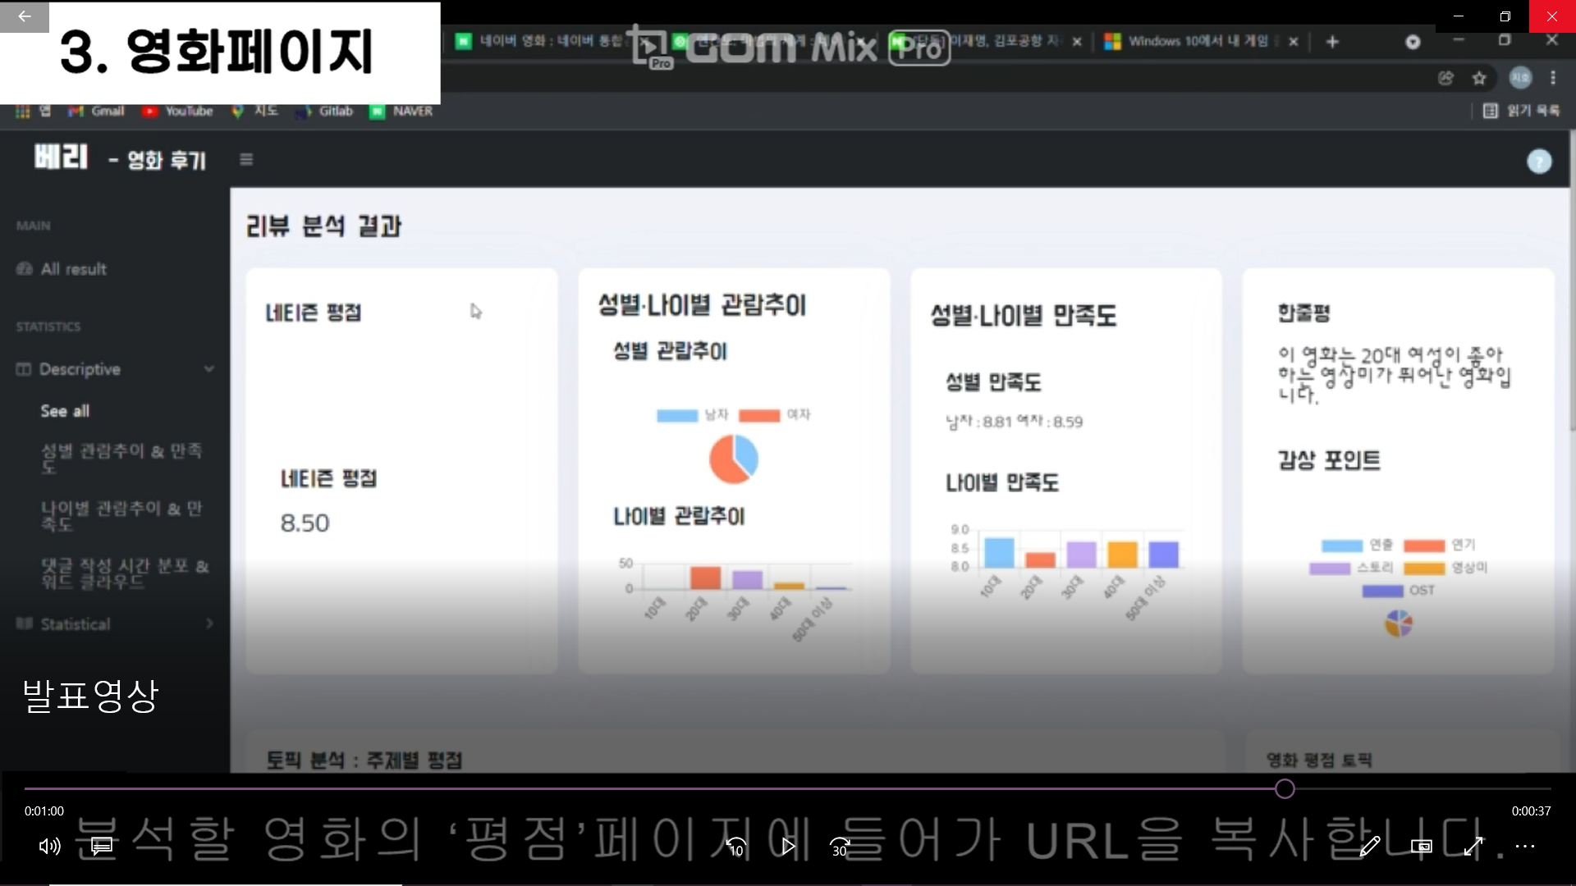Click the bookmark star icon in browser

1479,78
